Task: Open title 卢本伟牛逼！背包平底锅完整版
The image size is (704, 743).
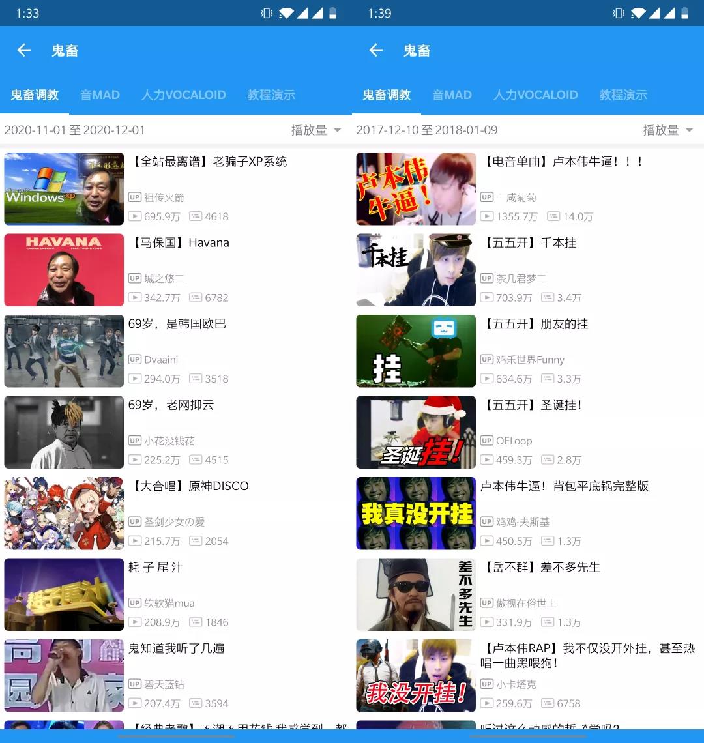Action: click(564, 486)
